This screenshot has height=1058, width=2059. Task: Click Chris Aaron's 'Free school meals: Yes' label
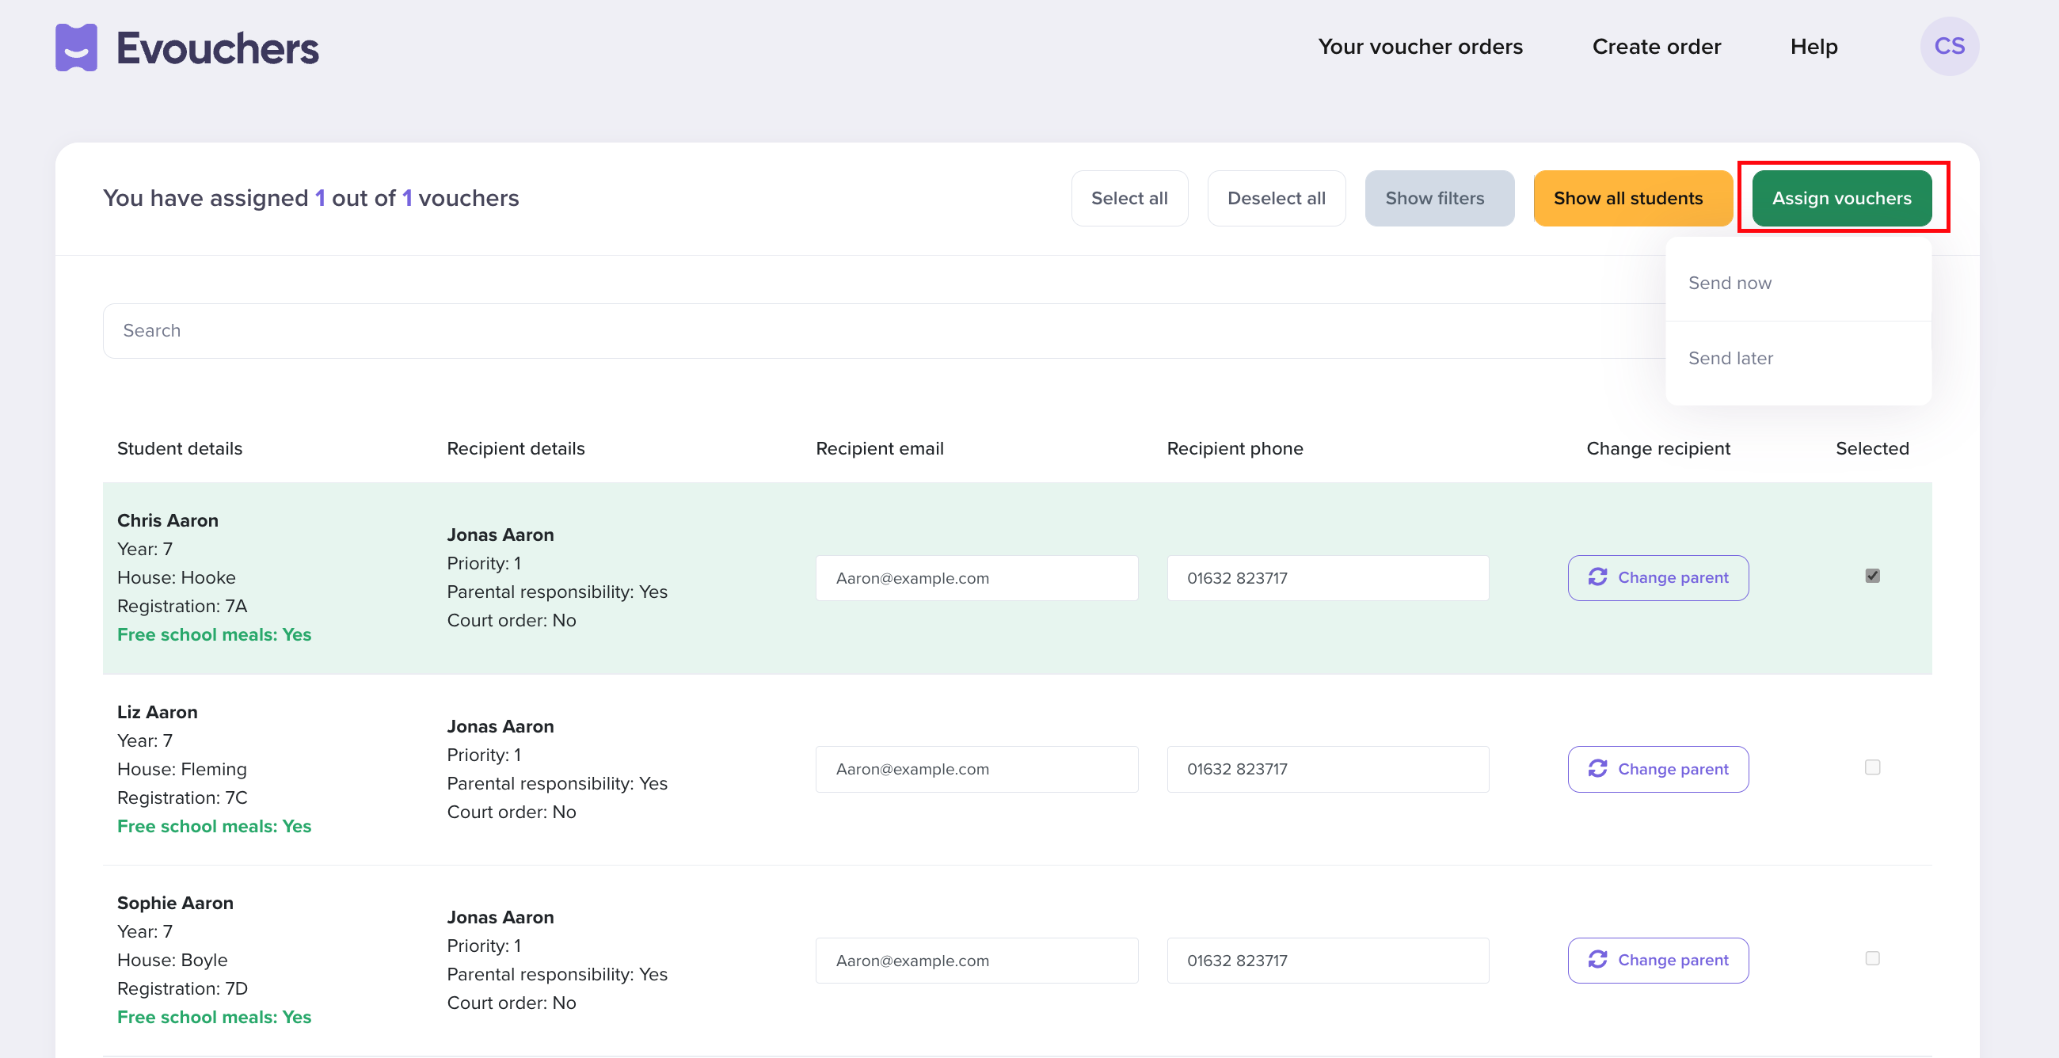coord(213,634)
